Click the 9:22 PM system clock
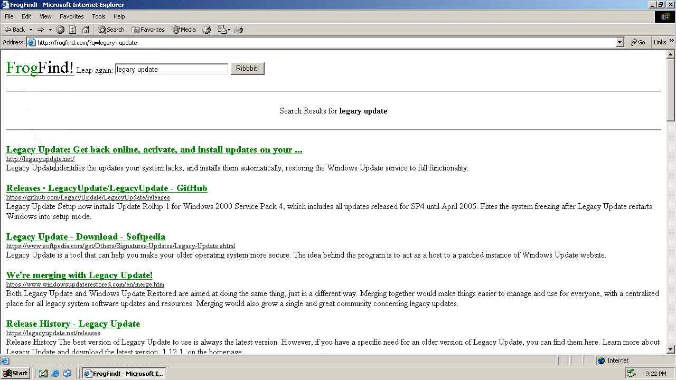 [655, 374]
